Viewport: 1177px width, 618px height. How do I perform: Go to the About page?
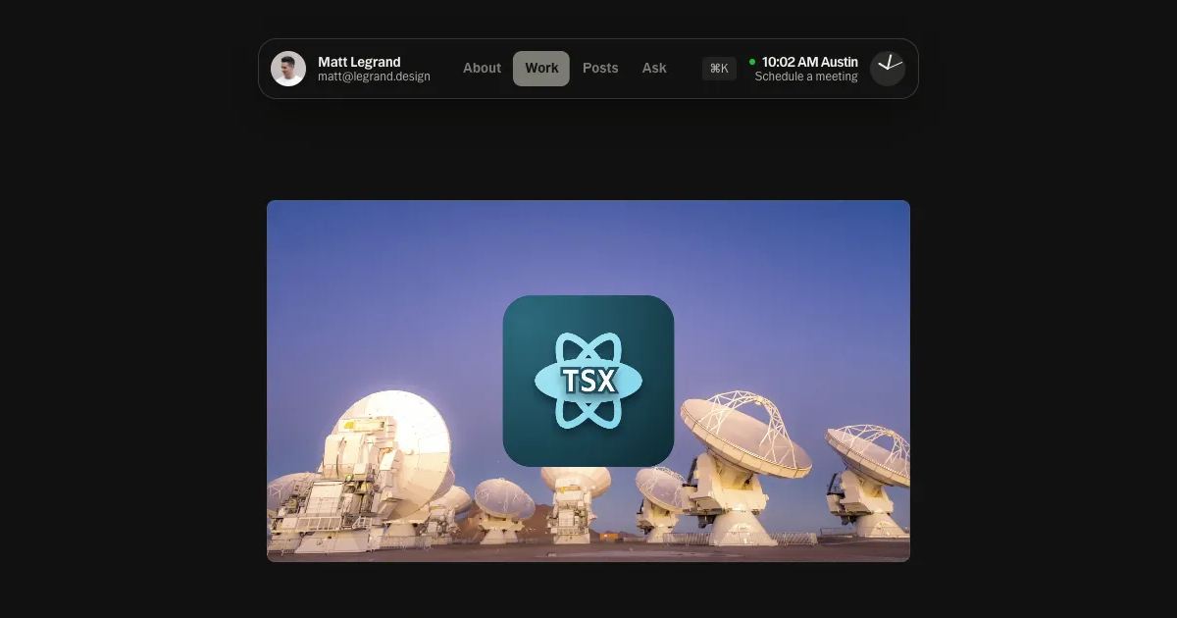[482, 69]
